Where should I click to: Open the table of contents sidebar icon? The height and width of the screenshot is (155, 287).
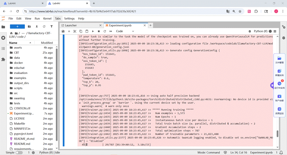[3, 49]
